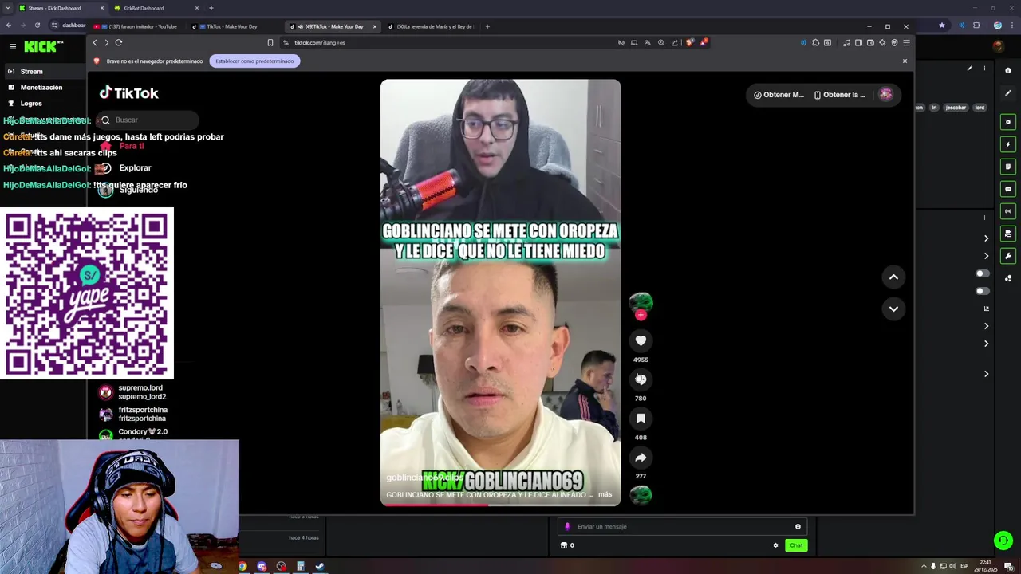Open the info icon in Kick right sidebar
The image size is (1021, 574).
pyautogui.click(x=1008, y=71)
